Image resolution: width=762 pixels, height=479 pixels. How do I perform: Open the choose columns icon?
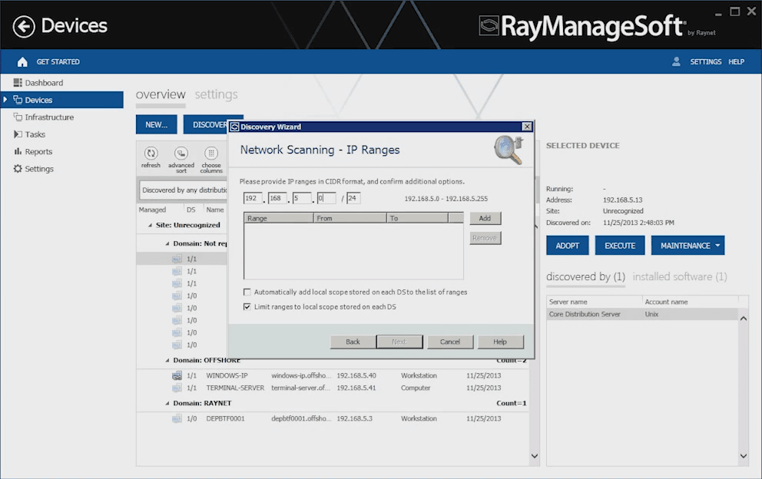tap(211, 154)
